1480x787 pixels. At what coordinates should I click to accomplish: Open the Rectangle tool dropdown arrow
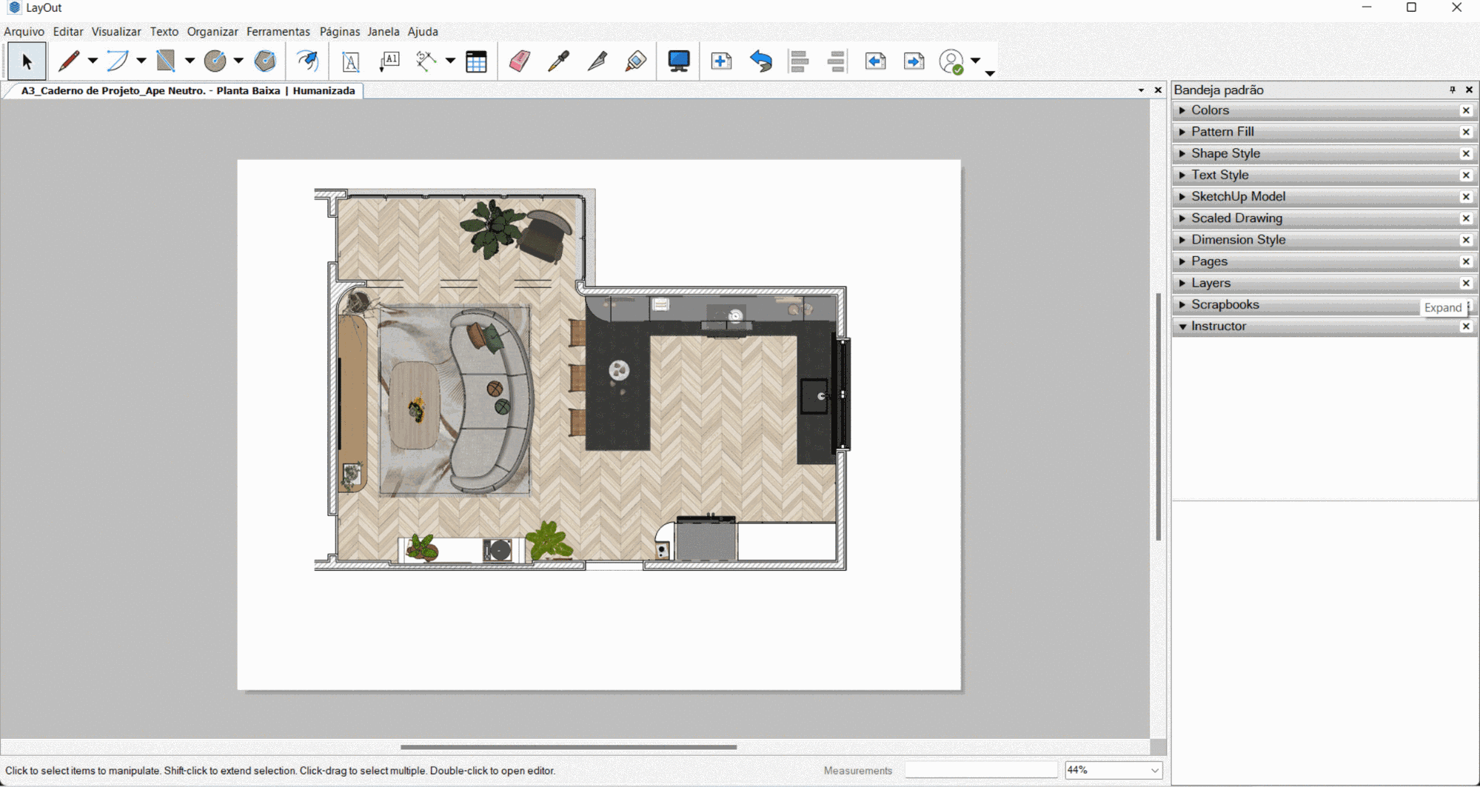(190, 61)
